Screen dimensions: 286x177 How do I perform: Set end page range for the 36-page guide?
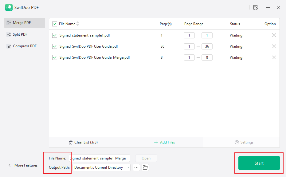click(x=206, y=46)
